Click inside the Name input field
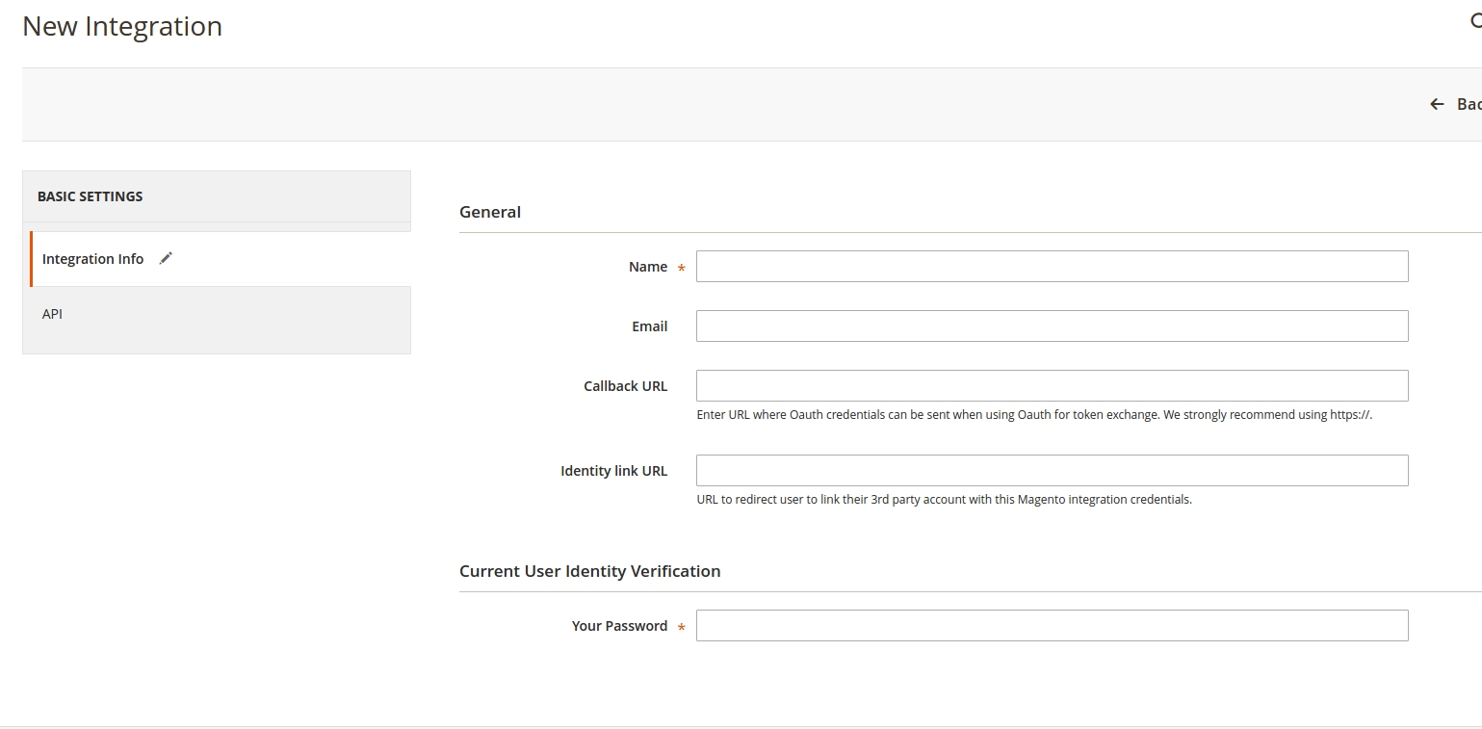This screenshot has height=729, width=1482. pyautogui.click(x=1050, y=266)
